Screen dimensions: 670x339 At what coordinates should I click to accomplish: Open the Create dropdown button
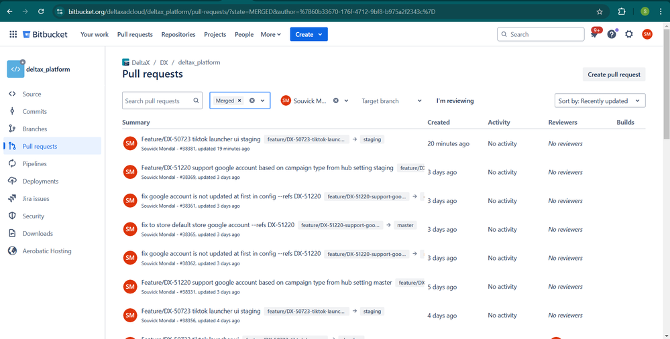pos(309,34)
